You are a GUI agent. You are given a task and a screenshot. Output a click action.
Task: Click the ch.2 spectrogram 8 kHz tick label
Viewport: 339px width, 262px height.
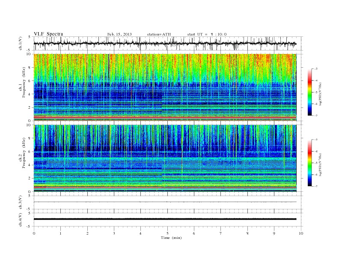pyautogui.click(x=30, y=138)
